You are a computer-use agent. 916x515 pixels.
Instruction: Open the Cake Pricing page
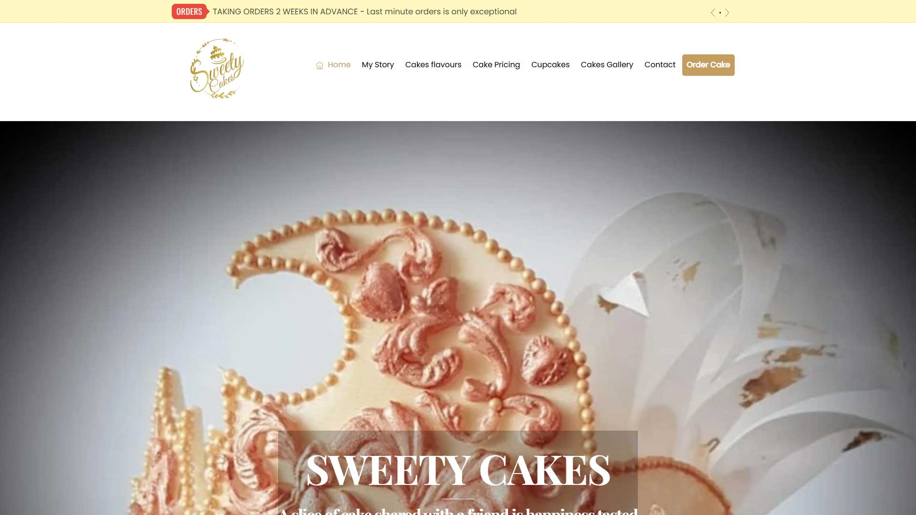(496, 65)
